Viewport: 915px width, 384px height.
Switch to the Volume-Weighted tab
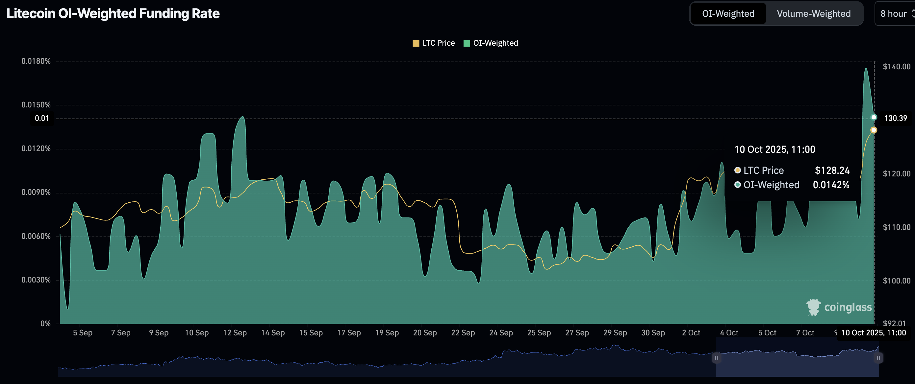[813, 13]
